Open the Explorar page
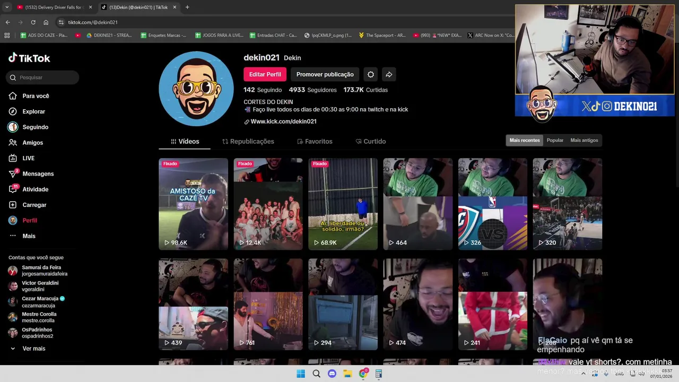The image size is (679, 382). 27,111
